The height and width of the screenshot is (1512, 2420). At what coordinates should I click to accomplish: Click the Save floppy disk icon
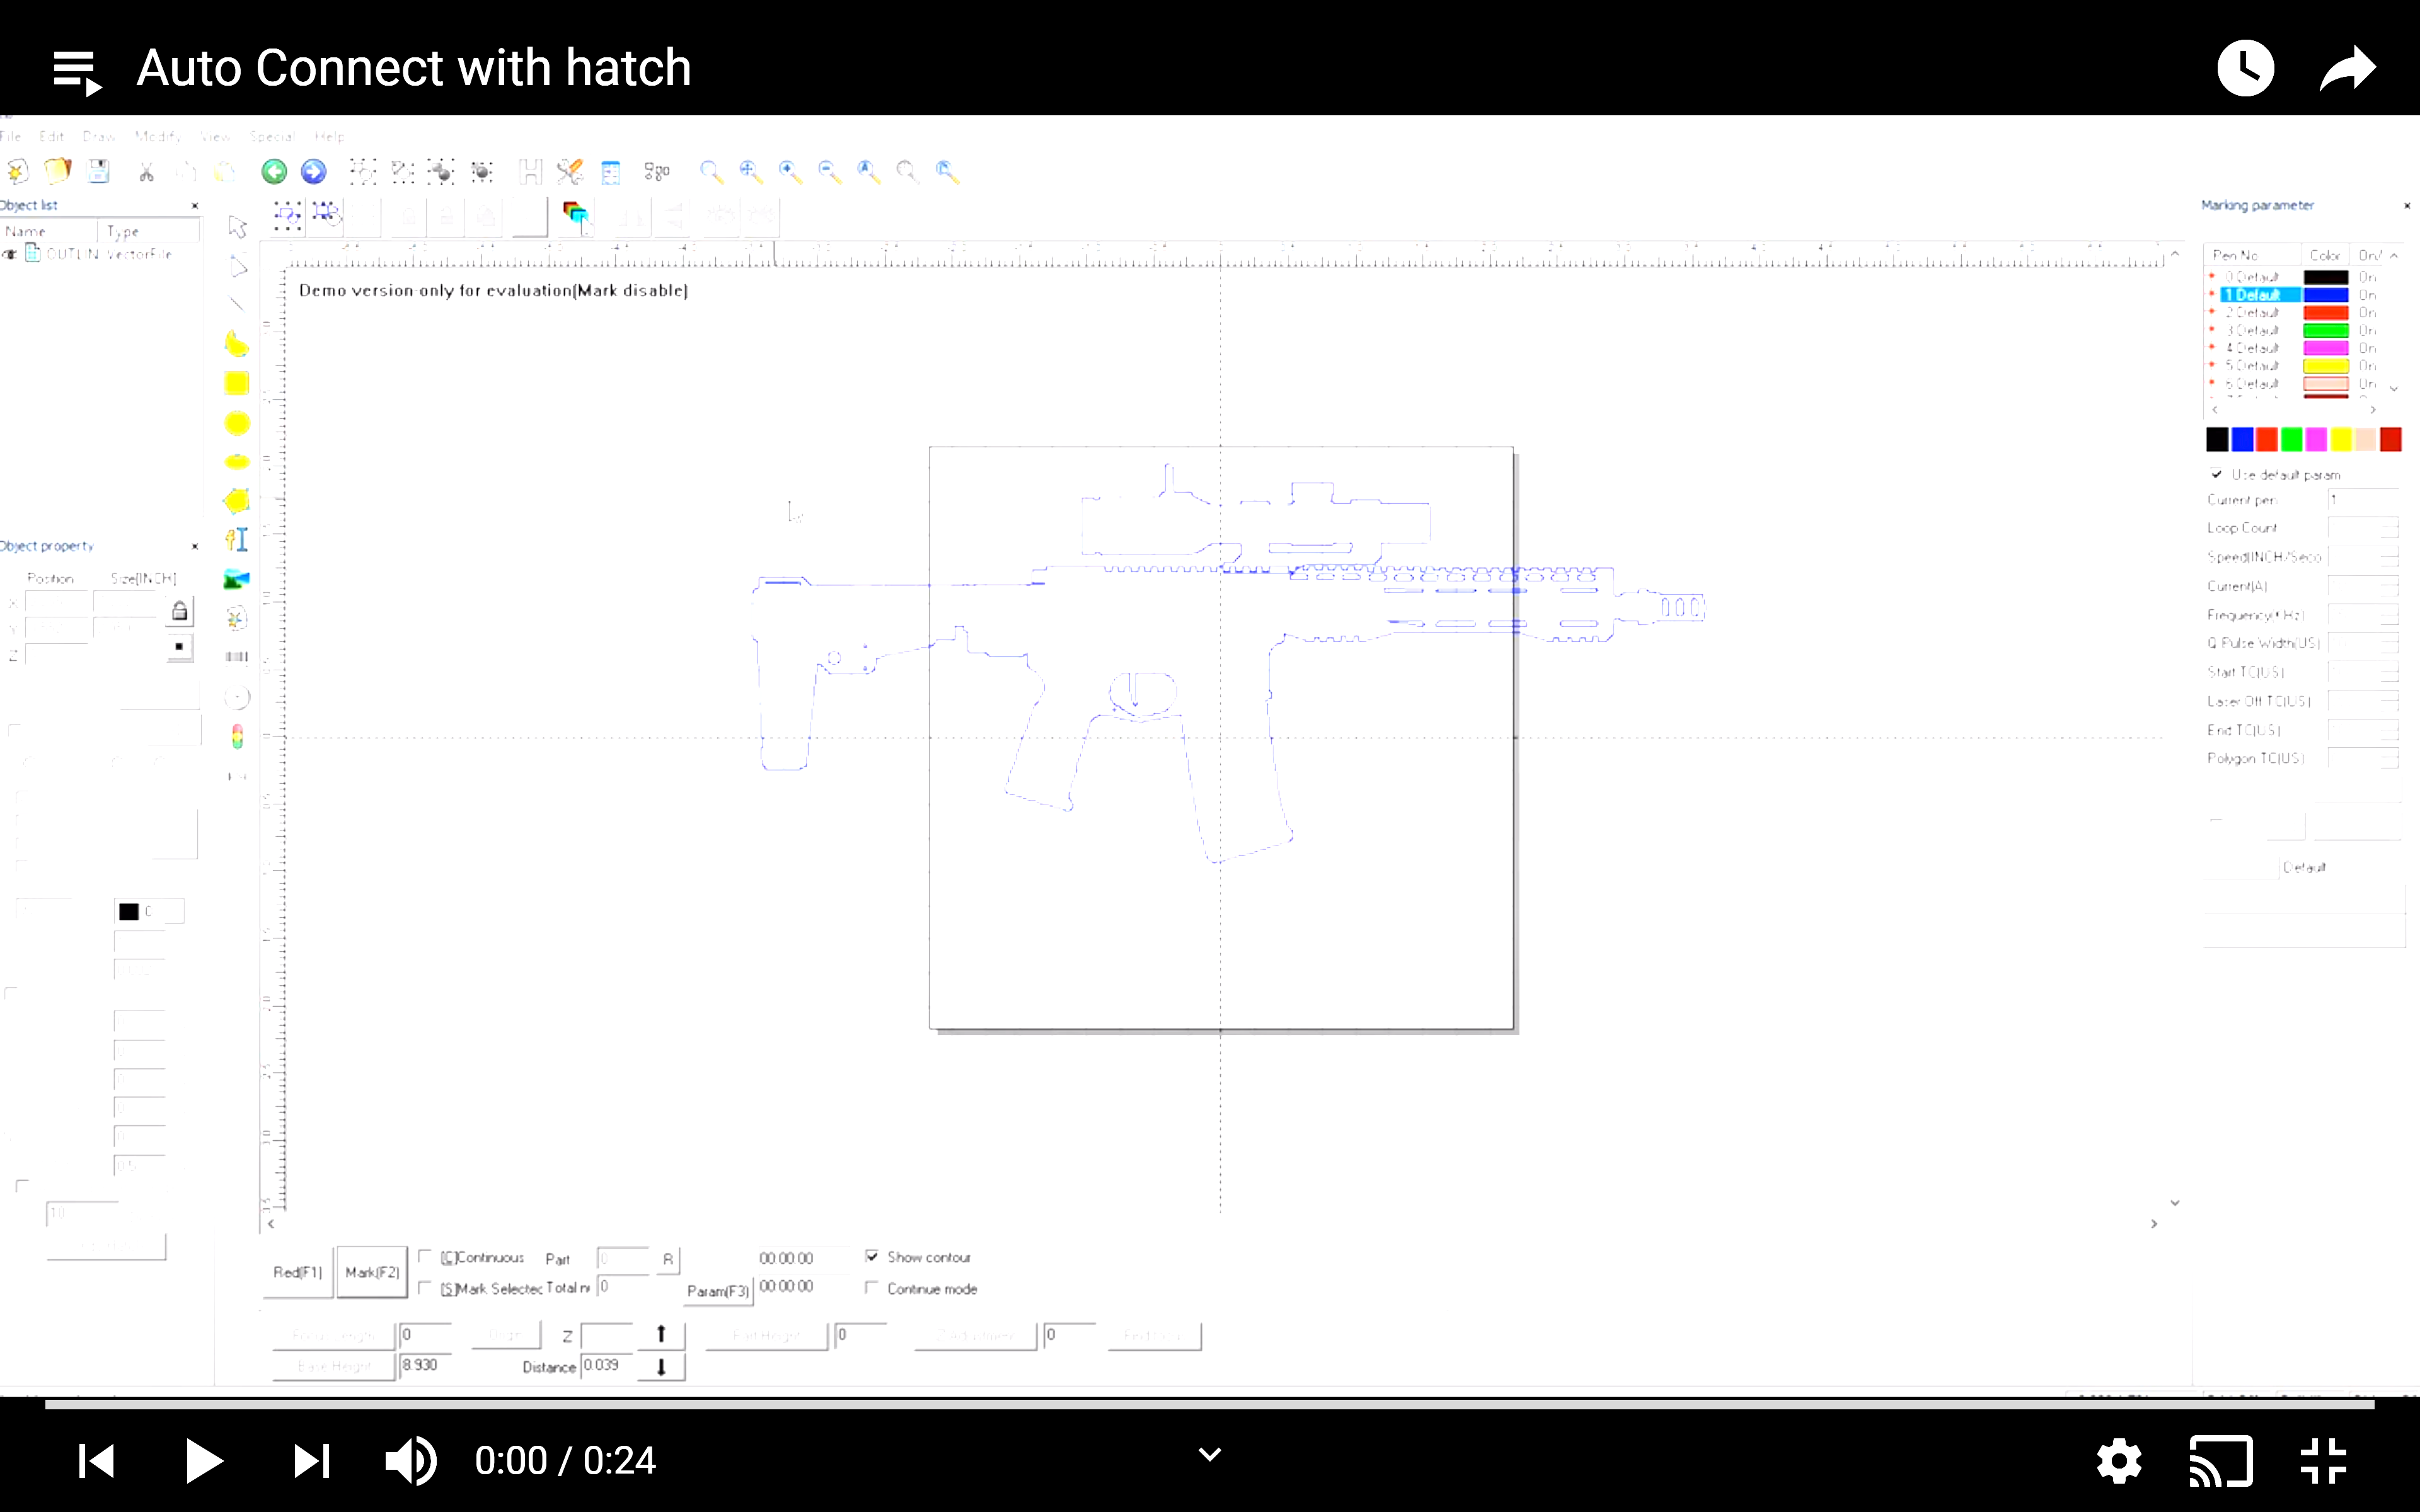(x=98, y=171)
